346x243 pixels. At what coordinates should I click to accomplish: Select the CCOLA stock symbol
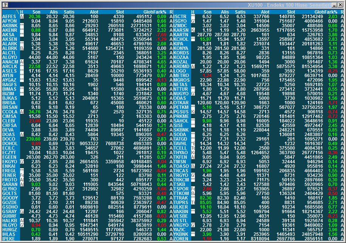point(10,112)
